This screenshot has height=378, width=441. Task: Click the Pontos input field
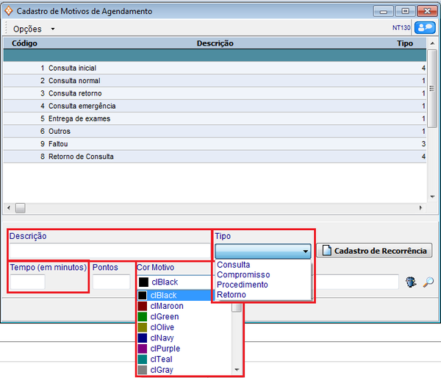[111, 282]
